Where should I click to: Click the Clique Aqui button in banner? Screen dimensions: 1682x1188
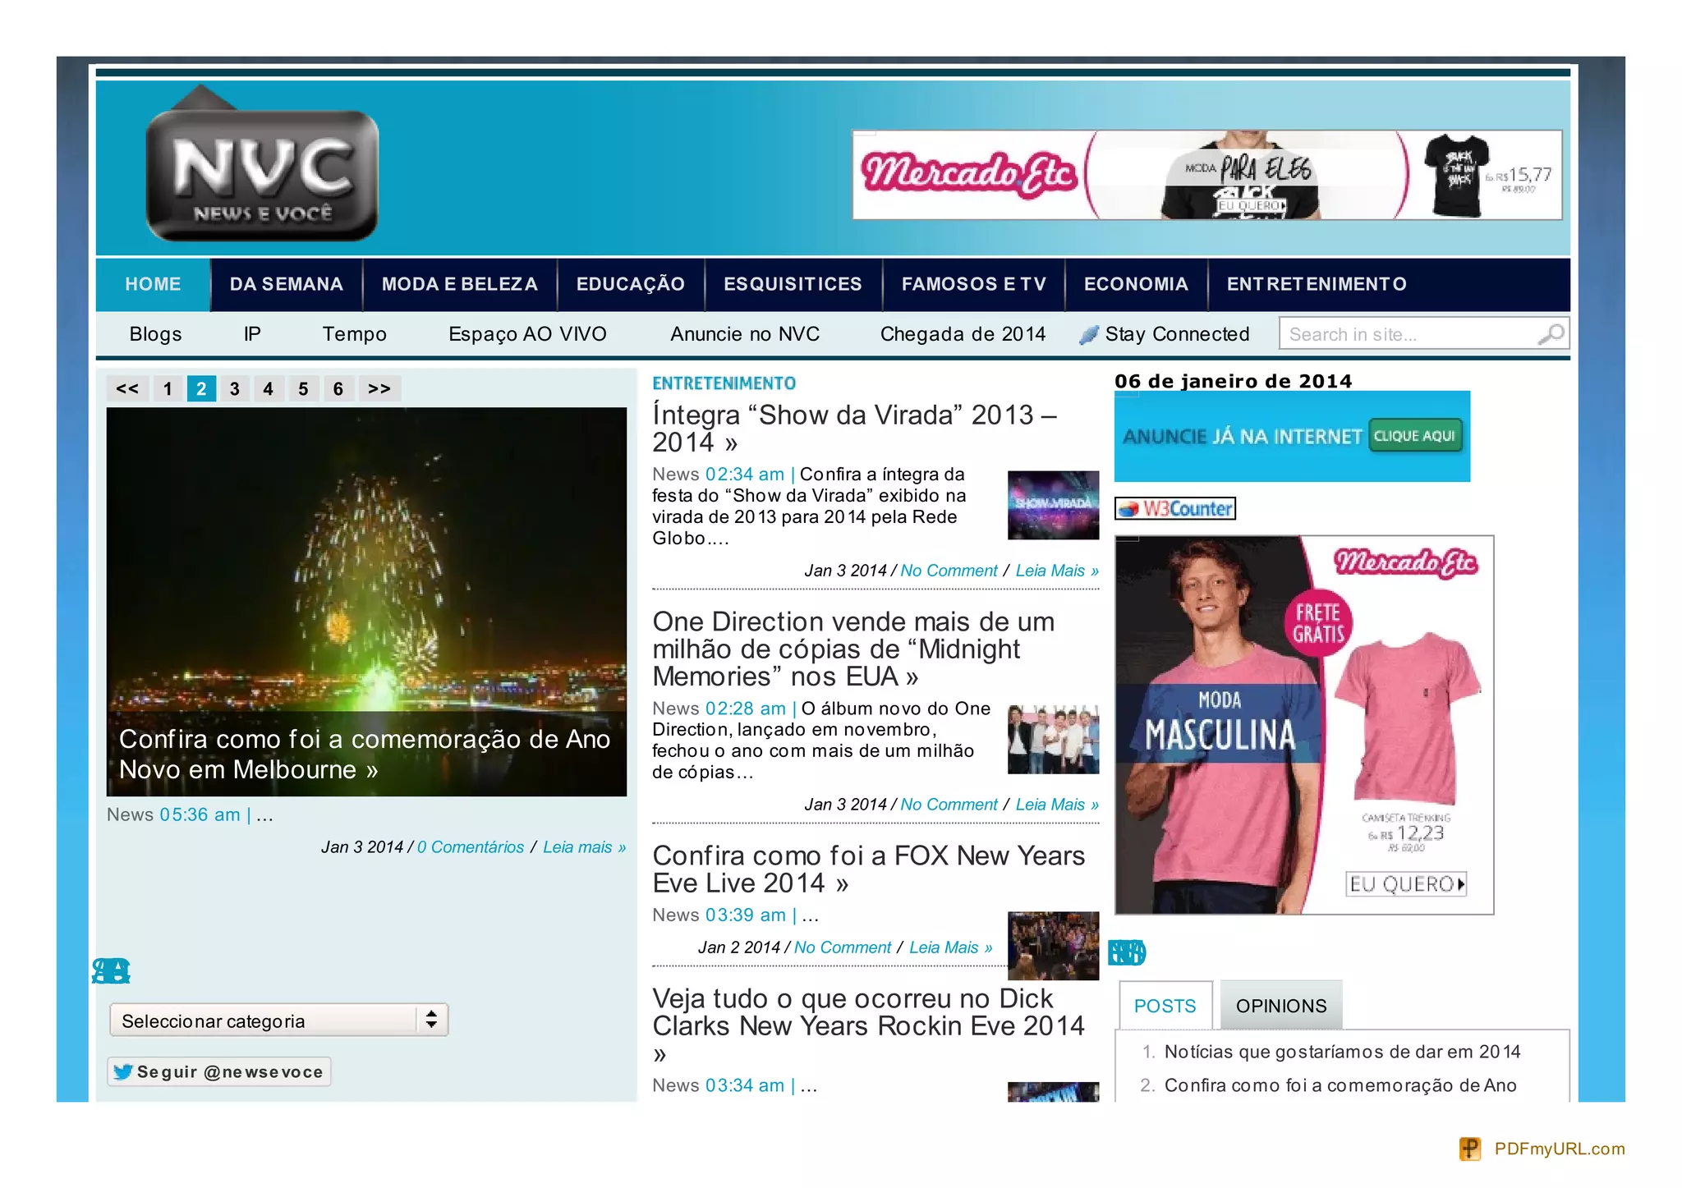tap(1414, 436)
